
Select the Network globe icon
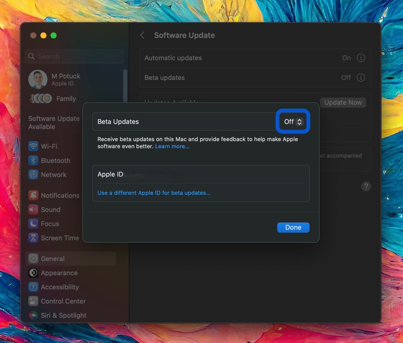(x=33, y=175)
